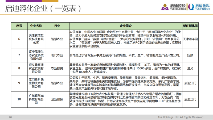Click 智慧农业 industry cell in row 6
This screenshot has height=120, width=213.
57,39
